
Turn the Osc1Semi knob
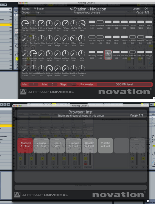coord(33,23)
